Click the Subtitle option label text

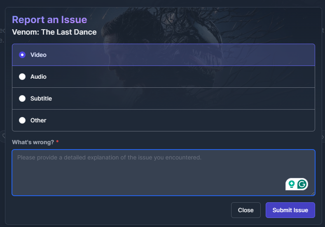41,98
